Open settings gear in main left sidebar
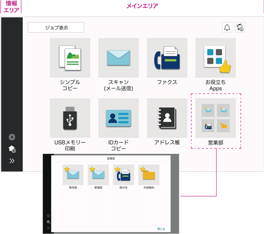Image resolution: width=264 pixels, height=234 pixels. pos(12,137)
